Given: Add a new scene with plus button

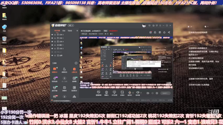Looking at the screenshot, I should [77, 31].
